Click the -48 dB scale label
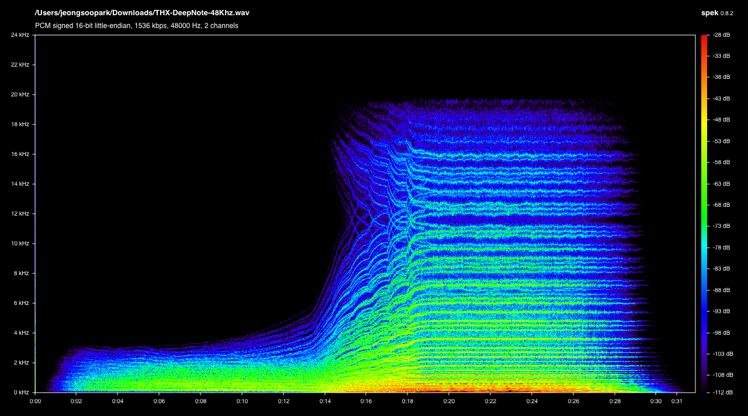Viewport: 748px width, 416px height. pyautogui.click(x=722, y=120)
